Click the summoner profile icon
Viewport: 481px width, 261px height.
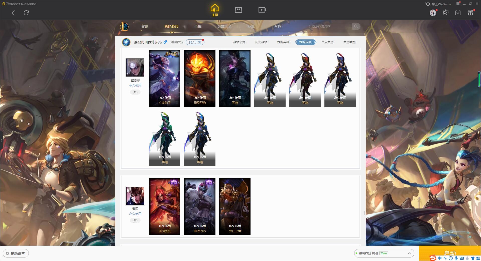(126, 42)
